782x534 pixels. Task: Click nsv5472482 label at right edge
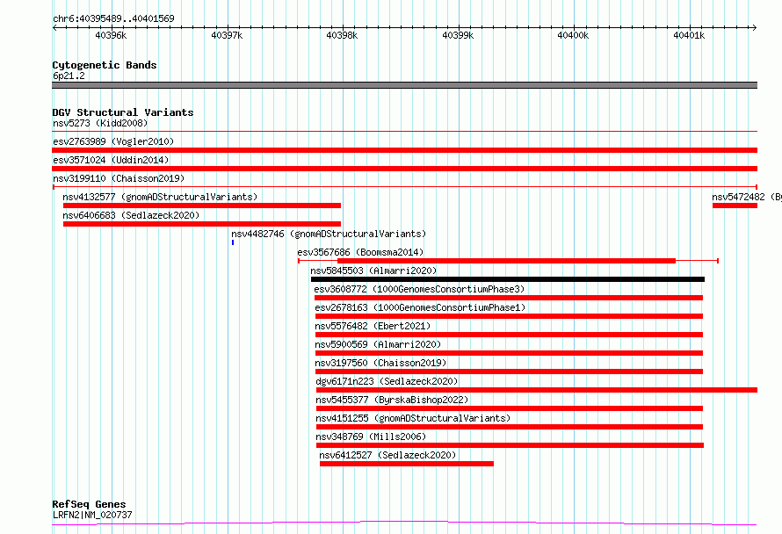pyautogui.click(x=747, y=197)
